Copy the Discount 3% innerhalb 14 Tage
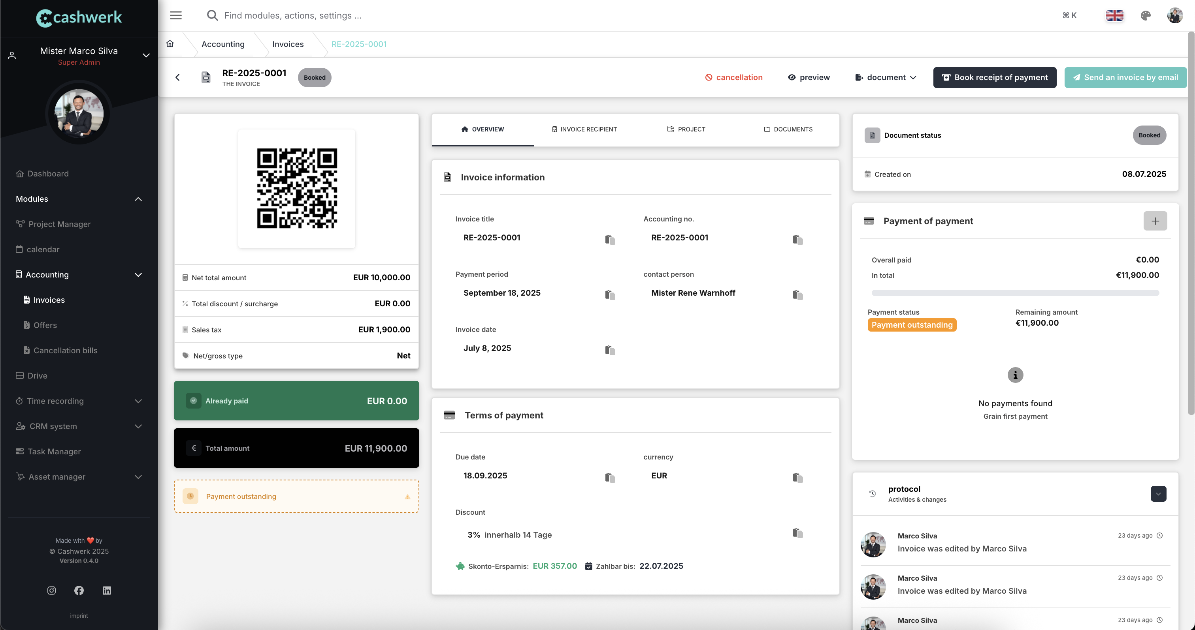This screenshot has height=630, width=1195. (798, 533)
